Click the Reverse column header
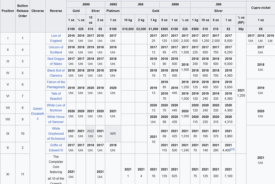The width and height of the screenshot is (275, 184). coord(56,11)
